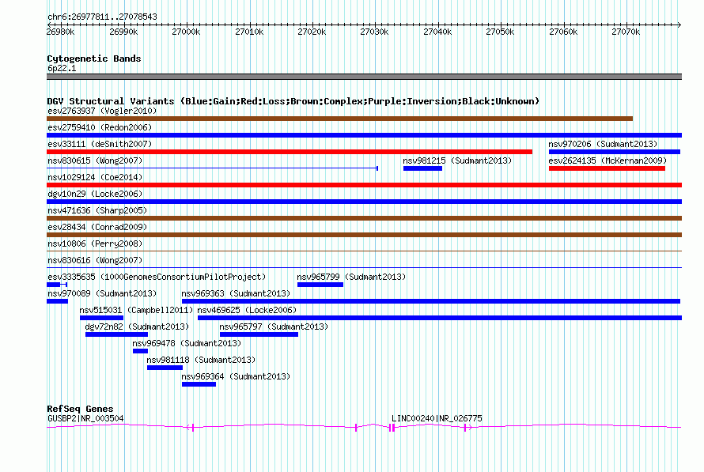Screen dimensions: 704x472
Task: Click the nsv981215 (Sudmant2013) blue bar
Action: coord(422,168)
